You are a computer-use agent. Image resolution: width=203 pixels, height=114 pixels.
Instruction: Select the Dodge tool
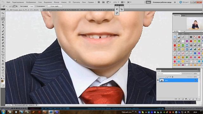[x=3, y=52]
